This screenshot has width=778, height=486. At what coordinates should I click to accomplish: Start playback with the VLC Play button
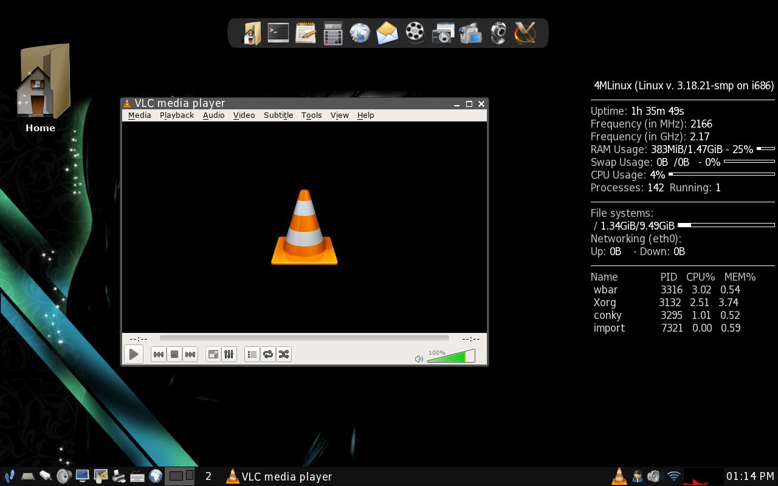[133, 354]
